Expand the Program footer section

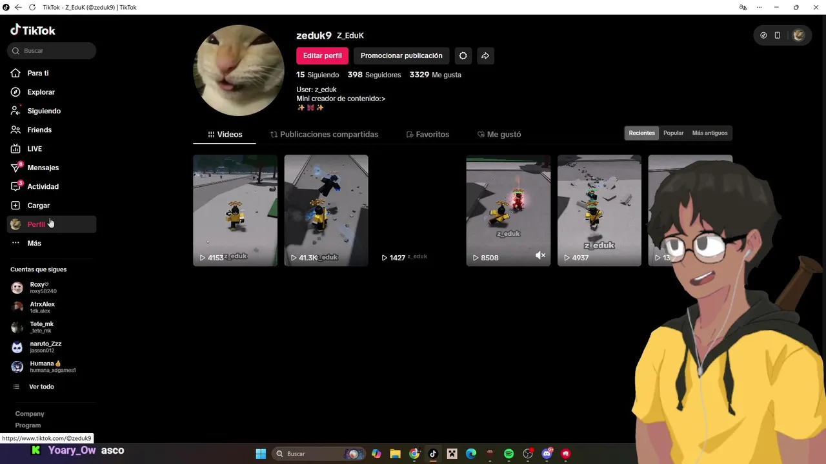coord(28,425)
